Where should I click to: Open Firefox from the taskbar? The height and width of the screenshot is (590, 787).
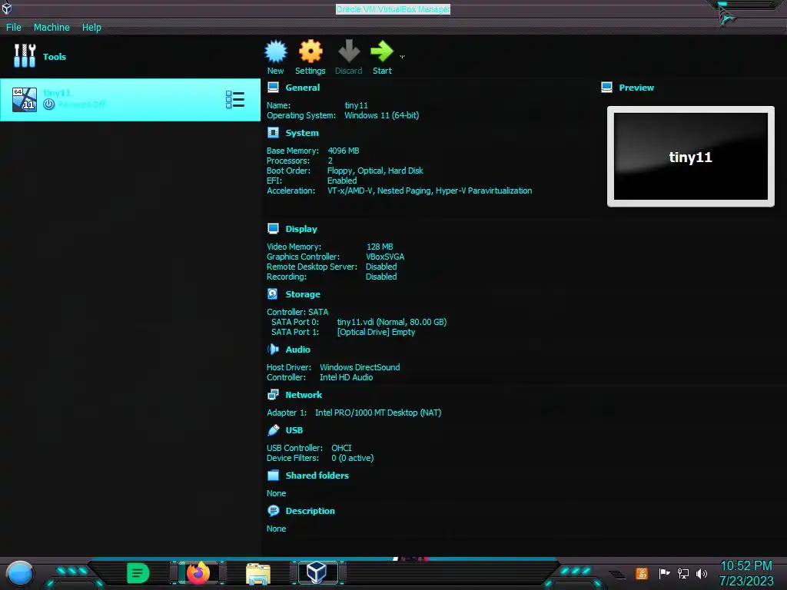pos(198,573)
